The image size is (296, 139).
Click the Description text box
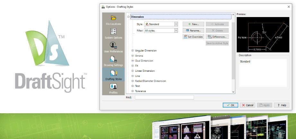(263, 73)
